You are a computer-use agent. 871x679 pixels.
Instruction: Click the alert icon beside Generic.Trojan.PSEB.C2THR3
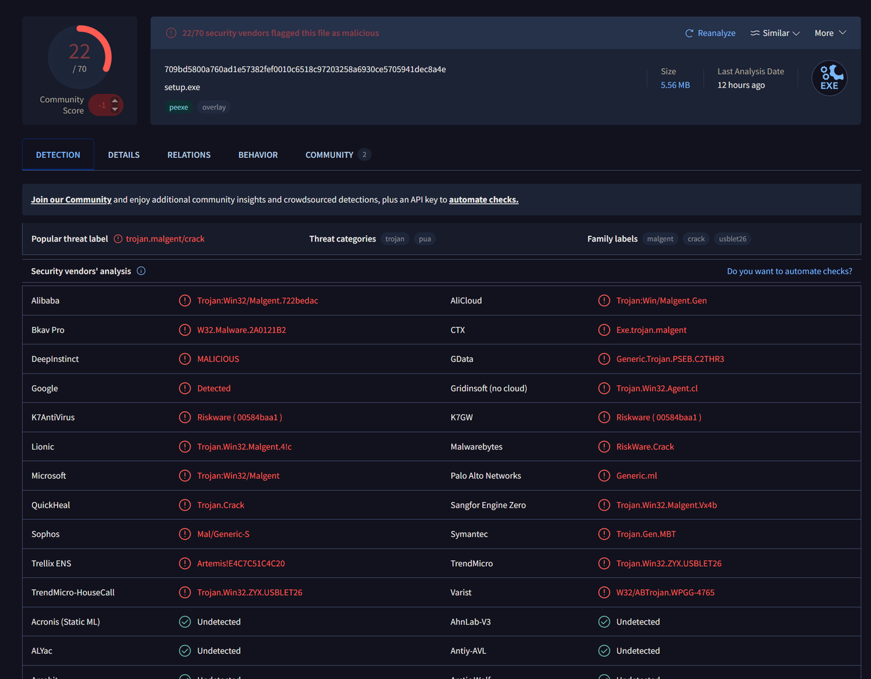click(x=604, y=359)
